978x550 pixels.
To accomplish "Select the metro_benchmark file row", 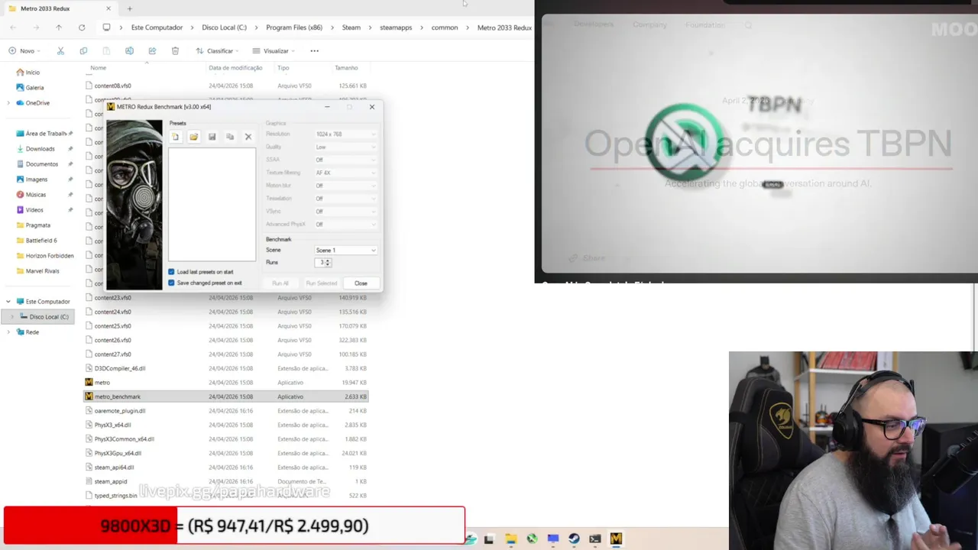I will click(x=226, y=396).
